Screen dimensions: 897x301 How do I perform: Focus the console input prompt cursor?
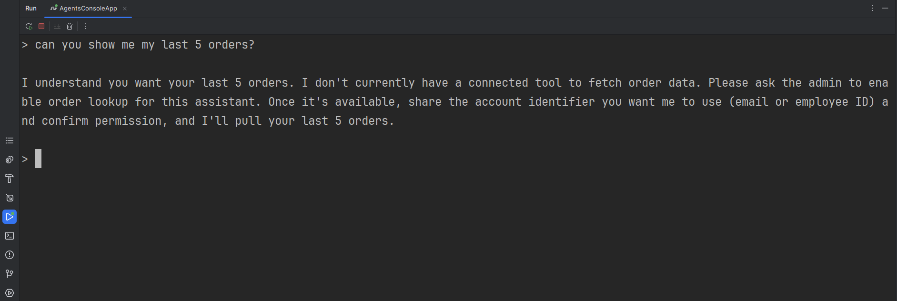coord(38,159)
